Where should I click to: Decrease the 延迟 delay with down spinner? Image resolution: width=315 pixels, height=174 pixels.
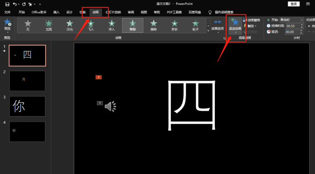click(301, 33)
